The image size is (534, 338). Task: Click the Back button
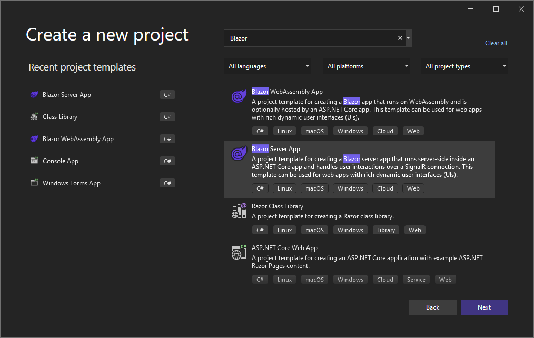432,307
